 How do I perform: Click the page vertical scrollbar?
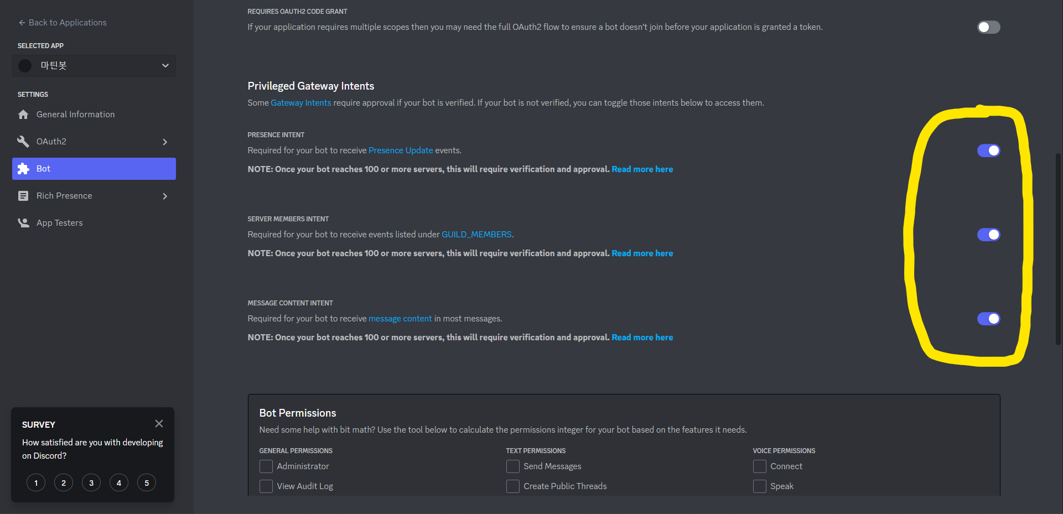coord(1059,249)
